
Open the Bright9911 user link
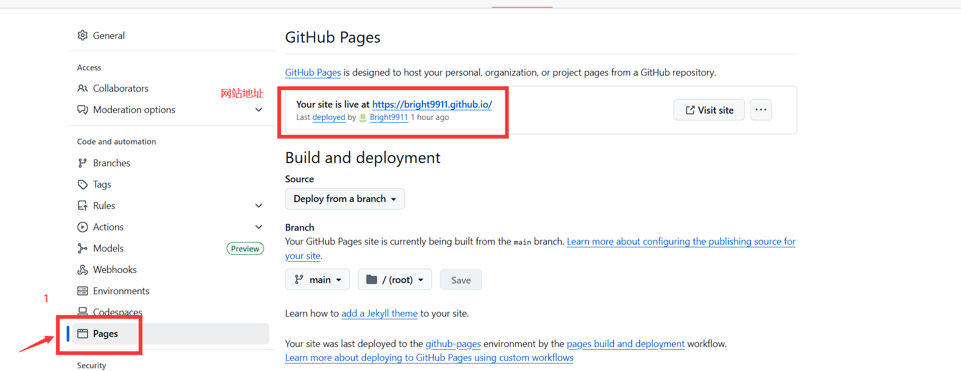389,117
